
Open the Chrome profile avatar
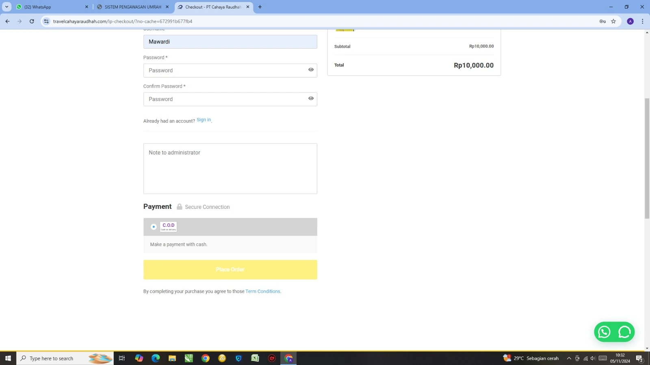(630, 21)
